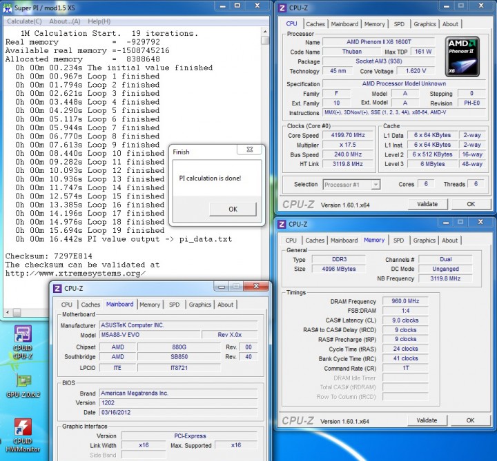Select SPD tab in Mainboard CPU-Z window
This screenshot has height=461, width=497.
174,305
